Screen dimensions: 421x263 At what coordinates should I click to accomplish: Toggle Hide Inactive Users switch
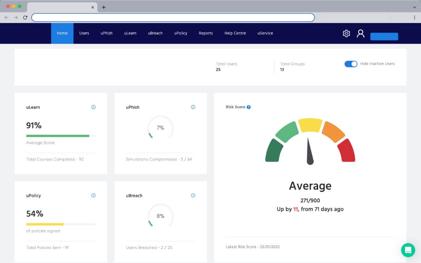tap(350, 64)
